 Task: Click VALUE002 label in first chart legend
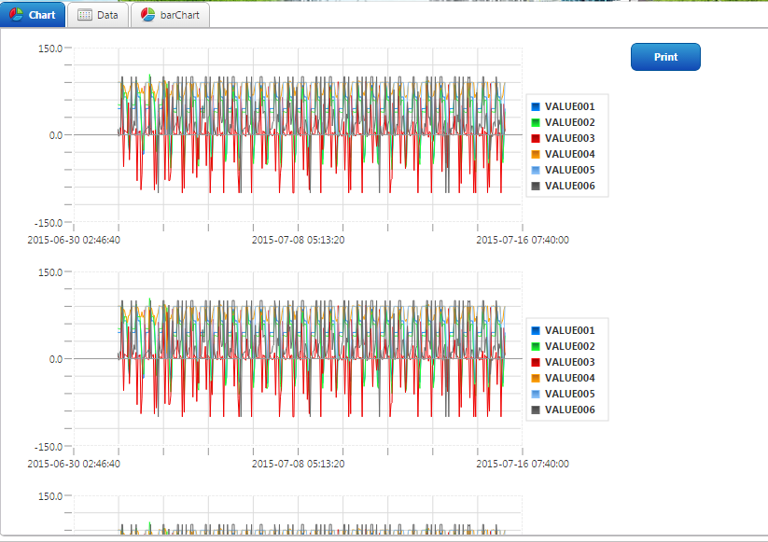click(x=570, y=122)
